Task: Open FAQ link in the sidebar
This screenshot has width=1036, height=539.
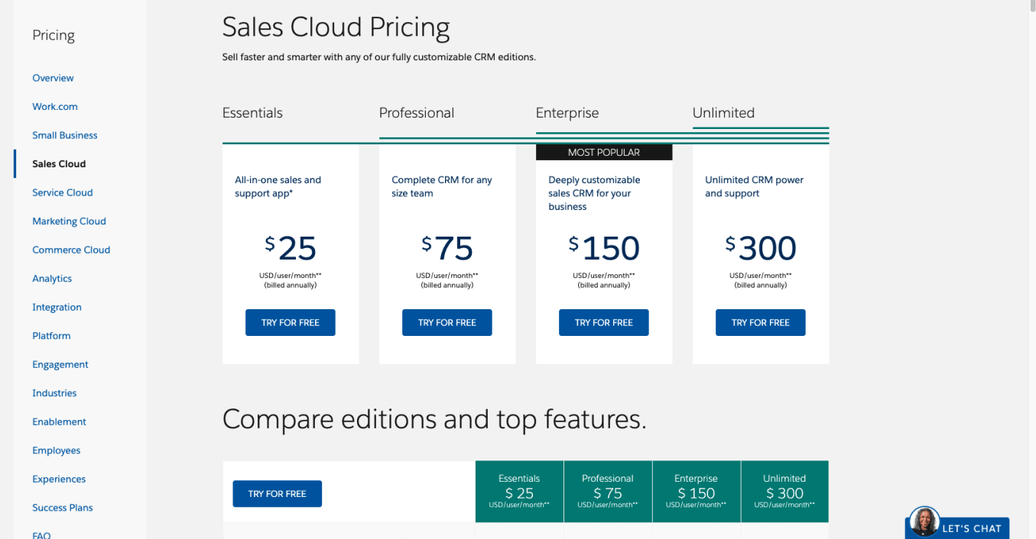Action: (41, 534)
